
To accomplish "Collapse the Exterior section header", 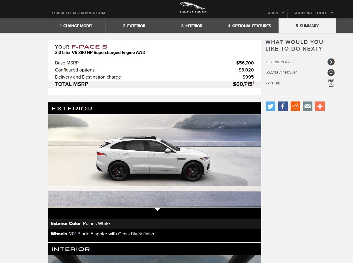I will pyautogui.click(x=154, y=108).
